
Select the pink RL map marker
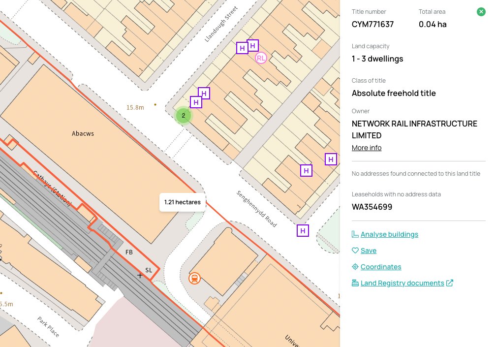261,58
